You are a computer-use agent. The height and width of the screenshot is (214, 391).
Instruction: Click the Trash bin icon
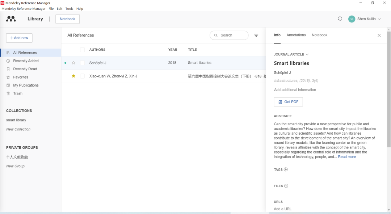coord(8,93)
